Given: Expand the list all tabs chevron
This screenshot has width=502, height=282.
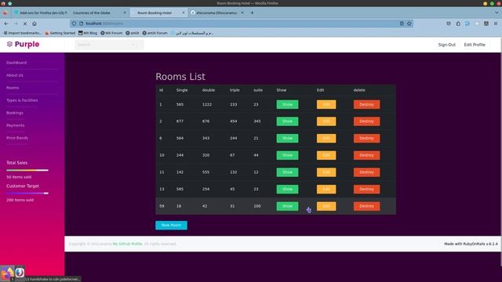Looking at the screenshot, I should (x=497, y=13).
